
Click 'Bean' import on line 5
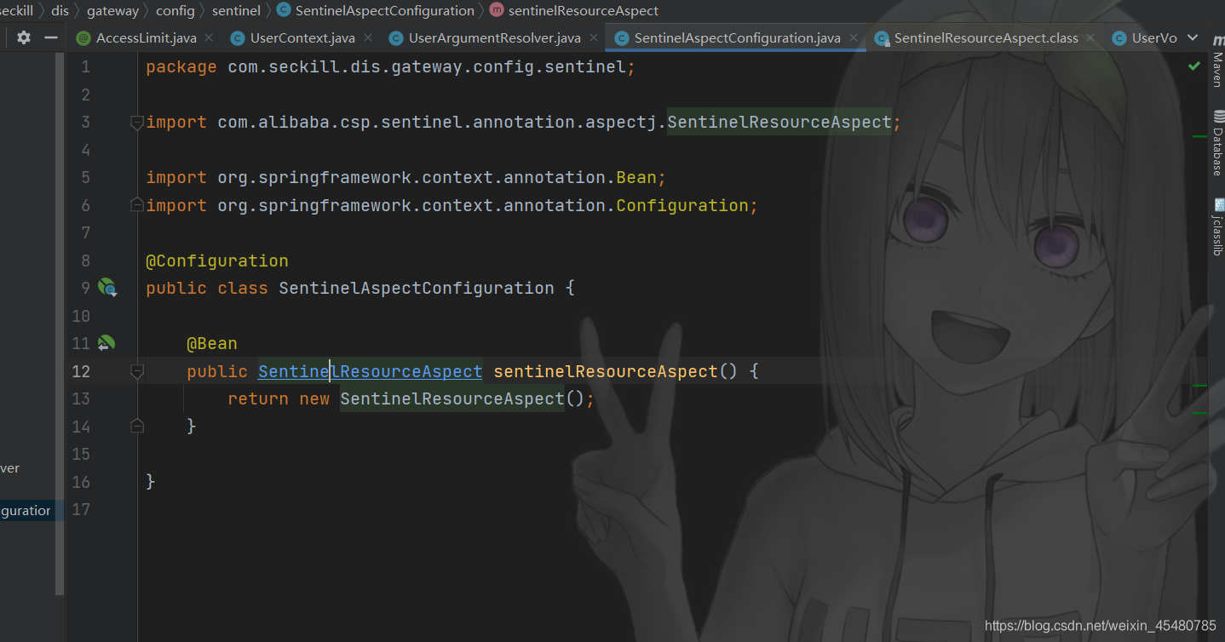coord(636,177)
